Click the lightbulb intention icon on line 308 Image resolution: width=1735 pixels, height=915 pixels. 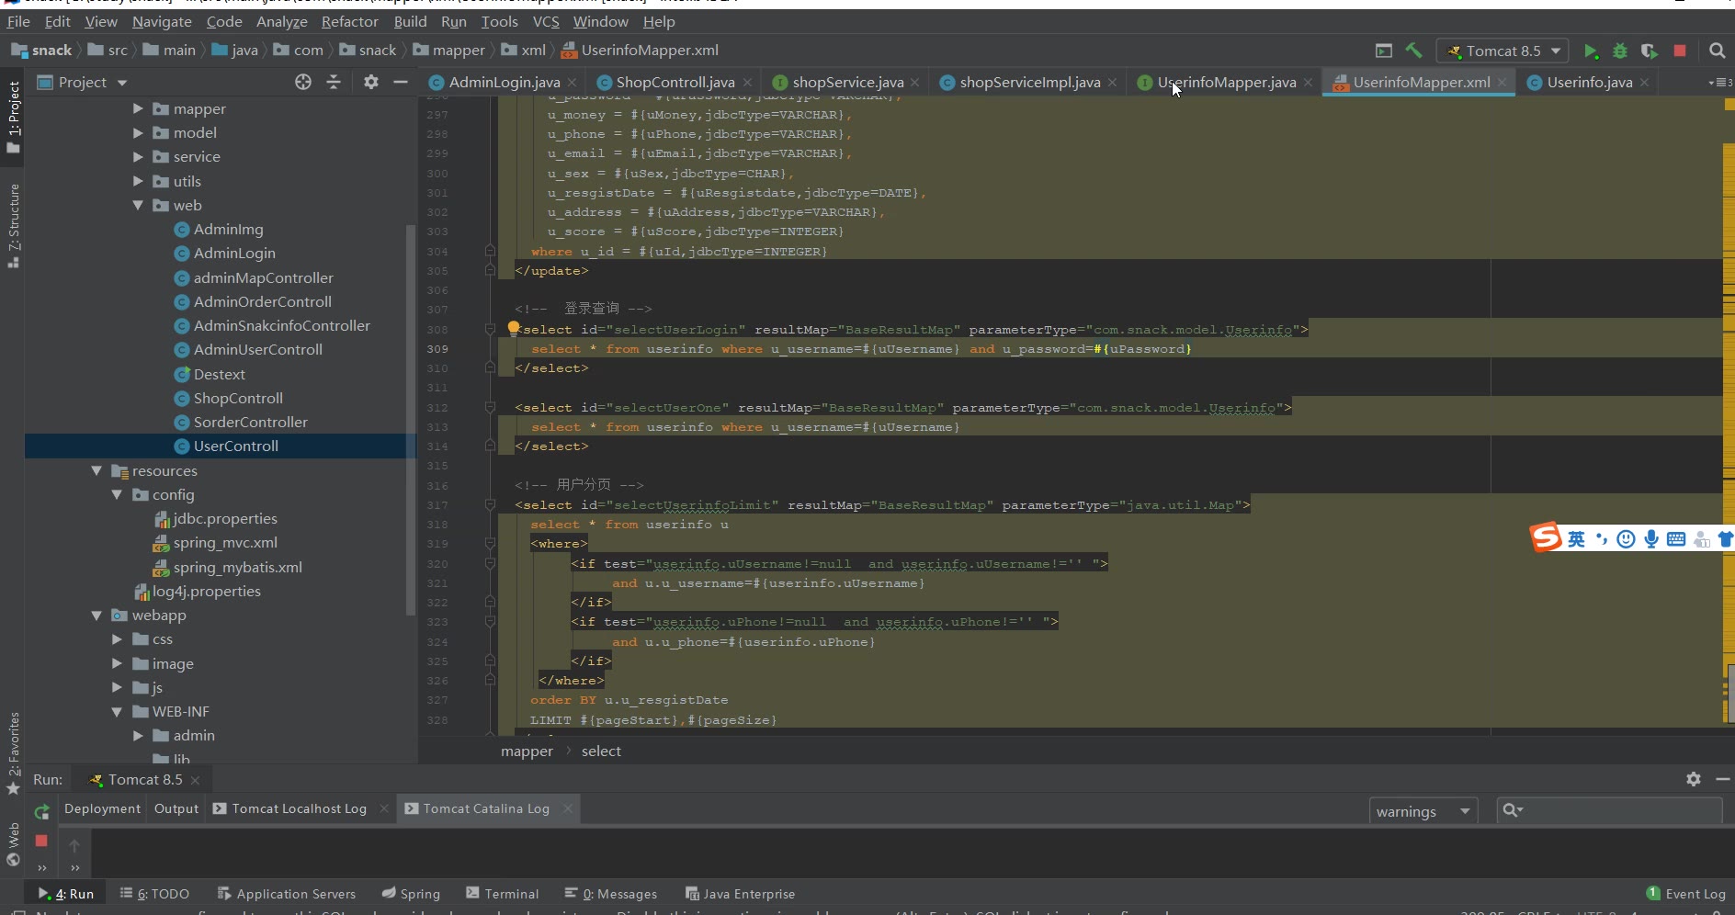coord(514,328)
